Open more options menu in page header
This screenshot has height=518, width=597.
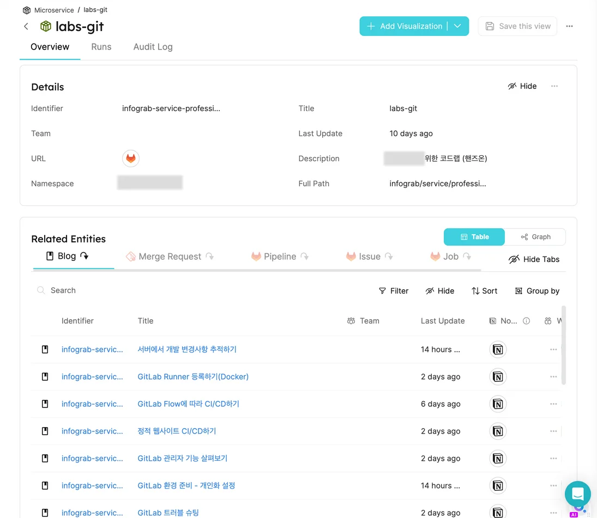569,26
